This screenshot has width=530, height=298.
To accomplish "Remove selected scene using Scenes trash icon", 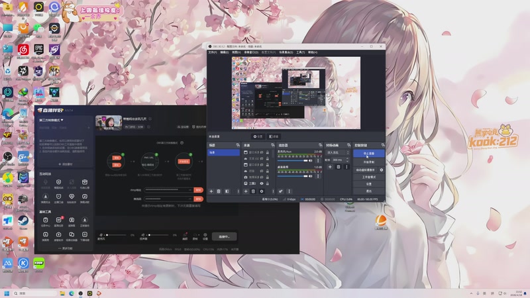I will 219,191.
